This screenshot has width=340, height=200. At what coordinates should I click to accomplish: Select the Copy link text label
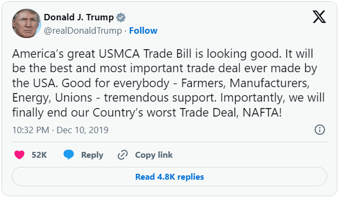click(x=154, y=155)
